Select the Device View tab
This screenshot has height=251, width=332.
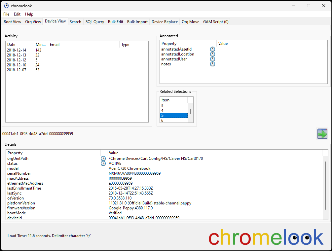click(x=55, y=21)
